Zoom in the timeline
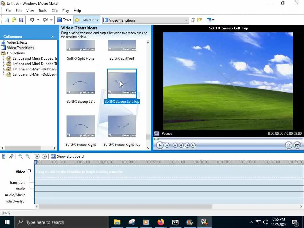The width and height of the screenshot is (304, 228). [x=20, y=156]
